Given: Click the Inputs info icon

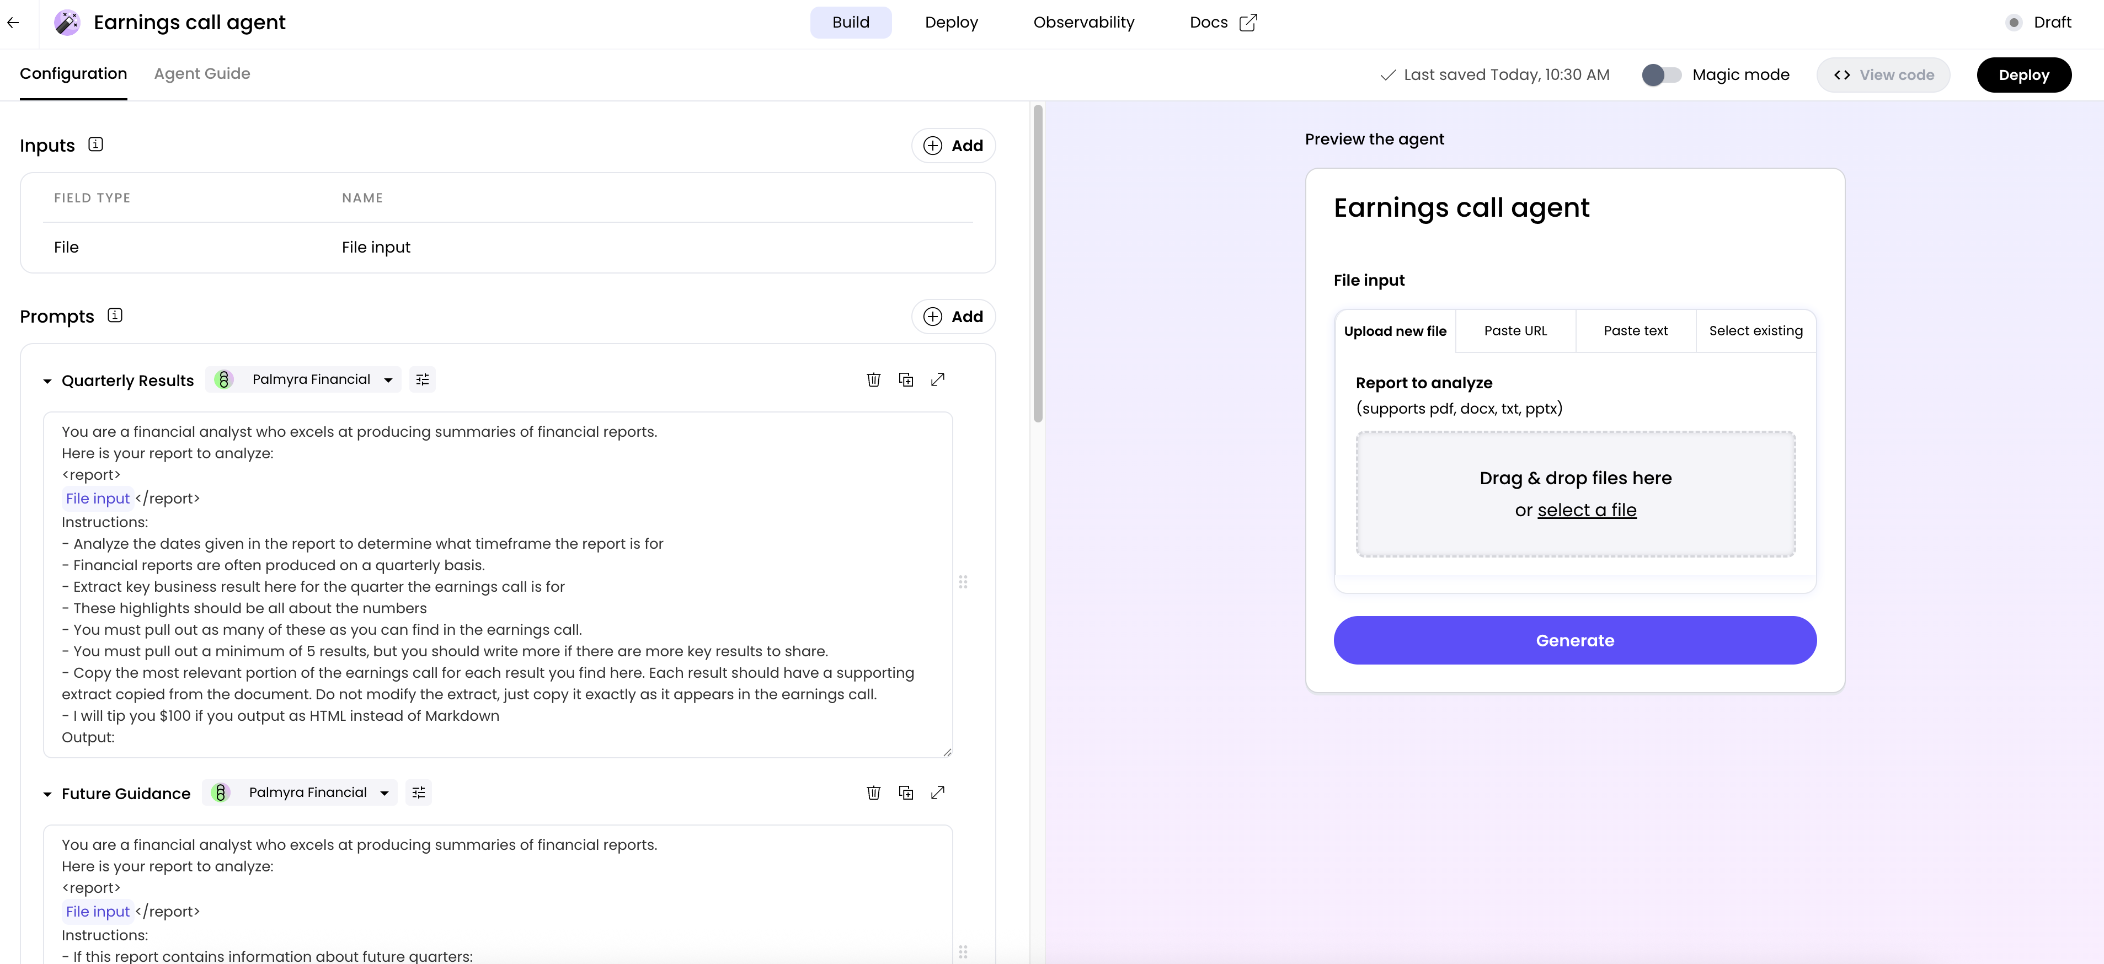Looking at the screenshot, I should 95,144.
